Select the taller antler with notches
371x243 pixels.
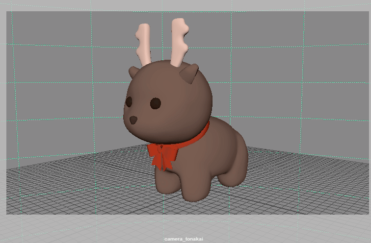tap(180, 42)
